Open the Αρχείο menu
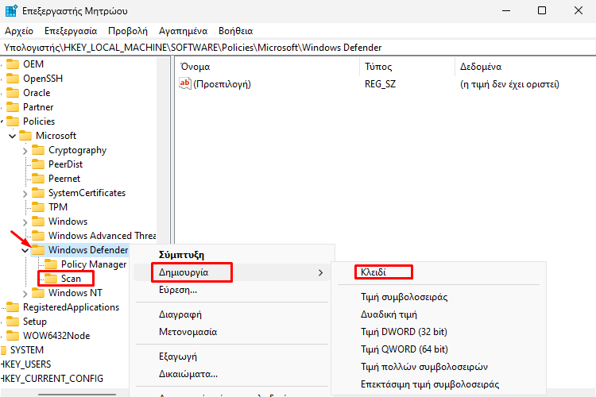 click(x=19, y=31)
